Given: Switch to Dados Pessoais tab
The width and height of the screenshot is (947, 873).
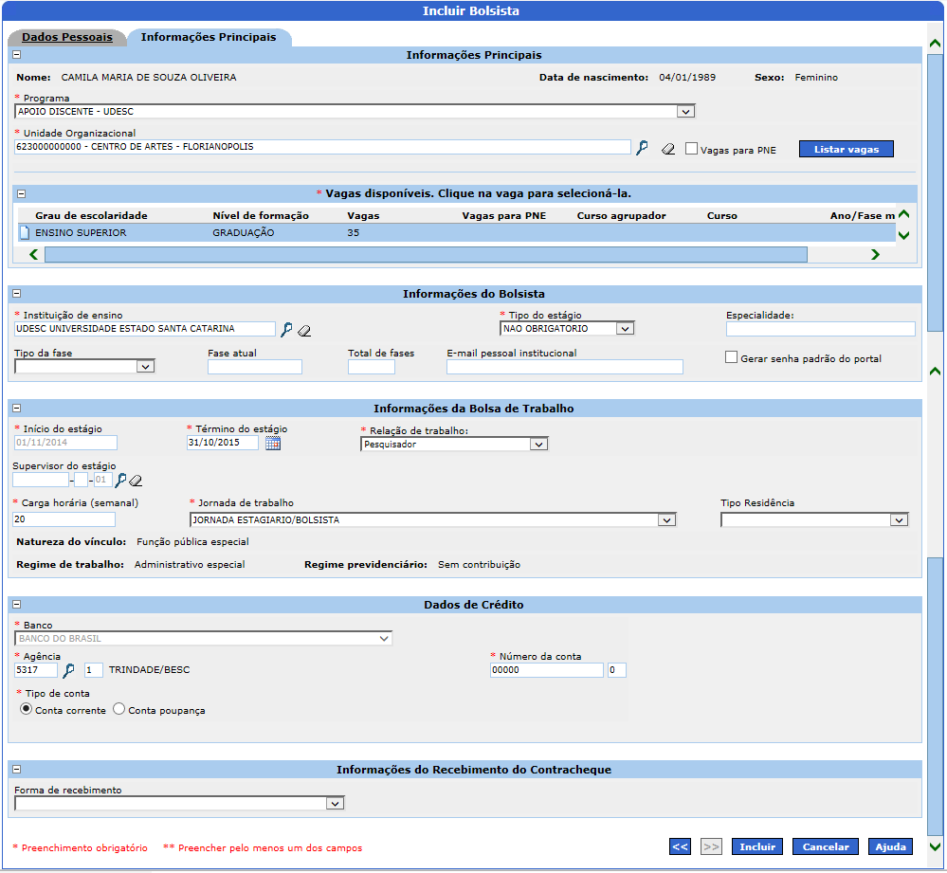Looking at the screenshot, I should tap(67, 38).
